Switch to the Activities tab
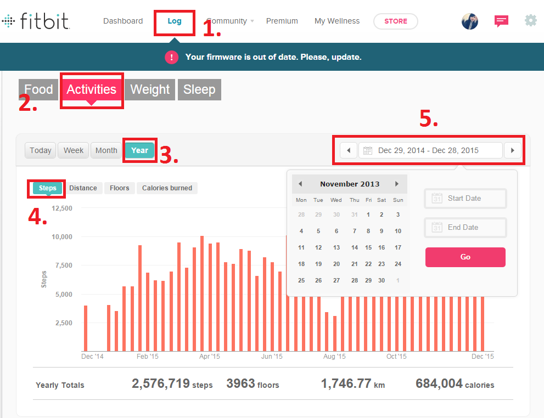544x418 pixels. pos(92,89)
